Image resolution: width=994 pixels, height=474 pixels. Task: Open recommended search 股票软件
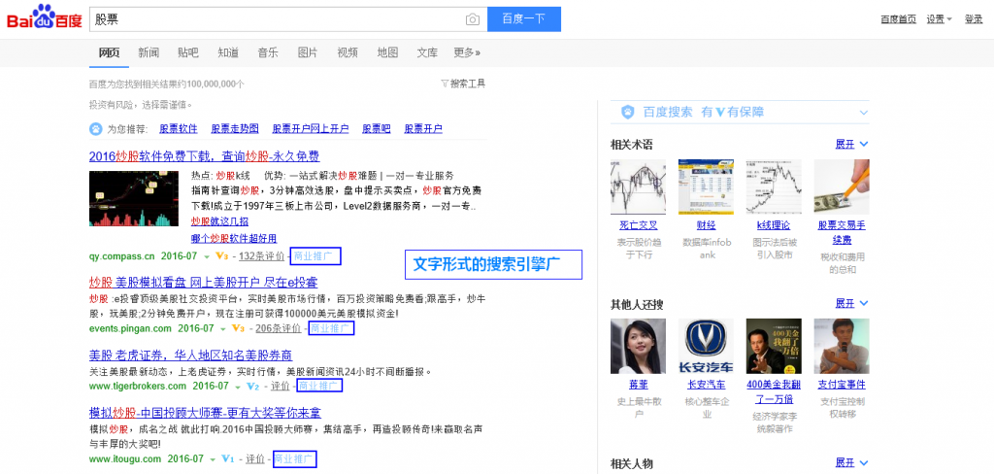tap(179, 129)
